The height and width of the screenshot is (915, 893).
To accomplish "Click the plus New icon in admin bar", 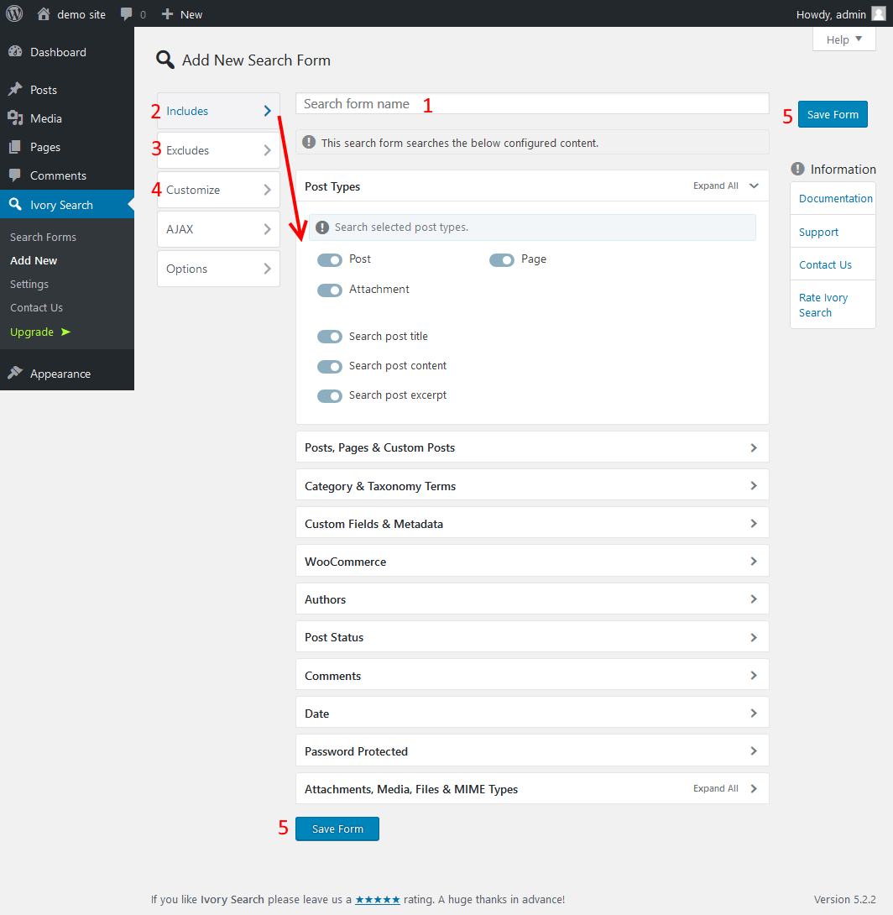I will [167, 14].
